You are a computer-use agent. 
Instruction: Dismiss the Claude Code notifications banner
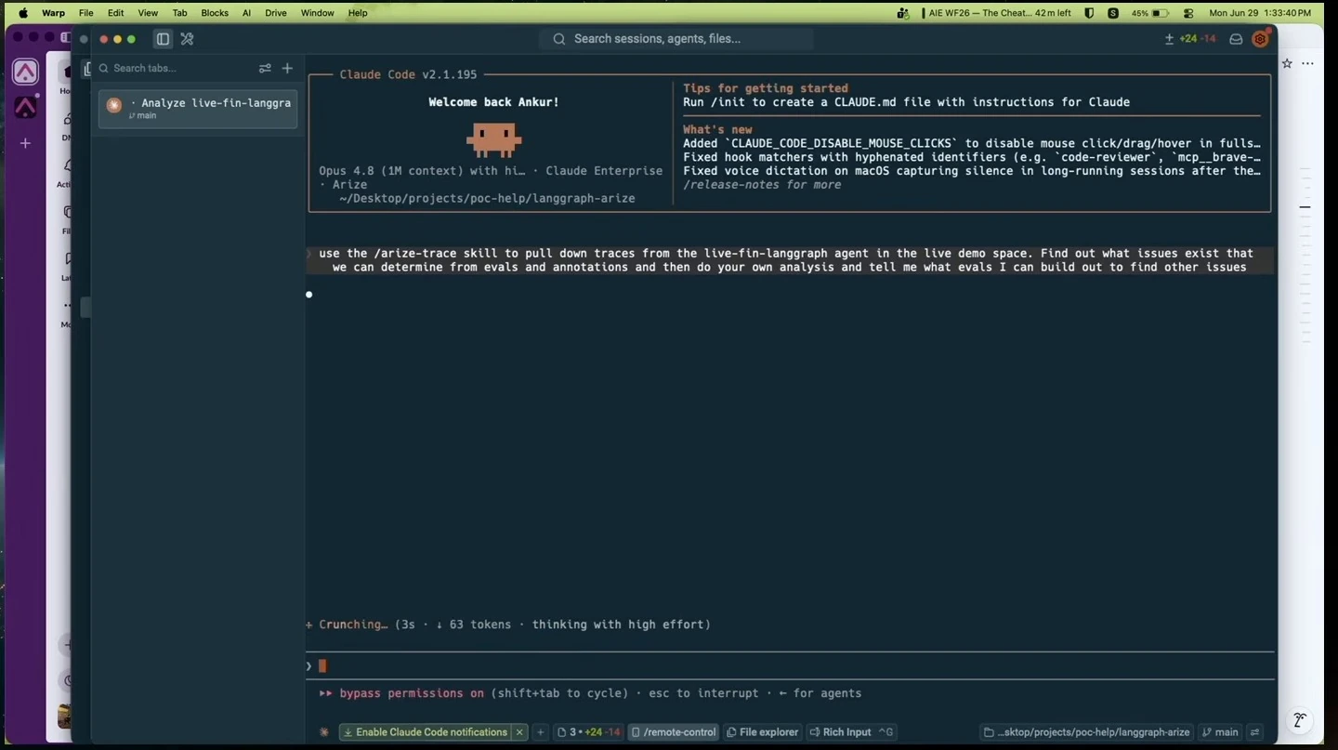click(x=520, y=732)
